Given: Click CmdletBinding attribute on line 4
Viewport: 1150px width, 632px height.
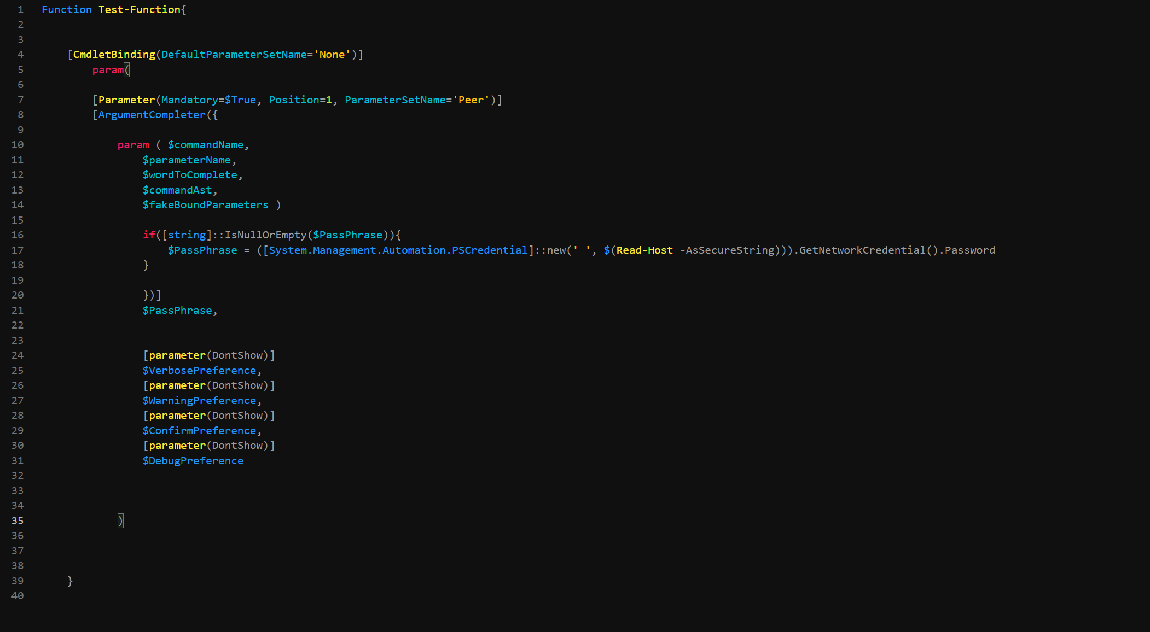Looking at the screenshot, I should pos(114,55).
